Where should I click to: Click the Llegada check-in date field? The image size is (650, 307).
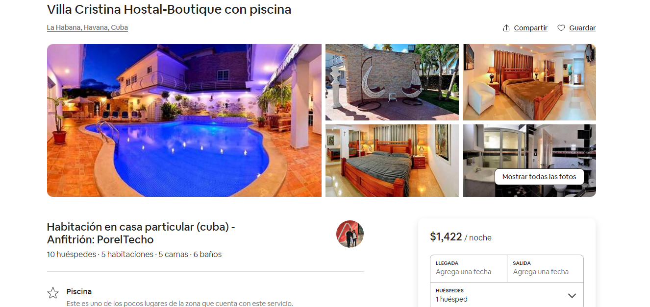tap(469, 268)
